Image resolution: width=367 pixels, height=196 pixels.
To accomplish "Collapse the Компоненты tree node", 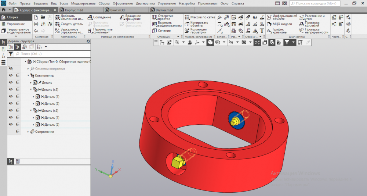I will tap(29, 75).
